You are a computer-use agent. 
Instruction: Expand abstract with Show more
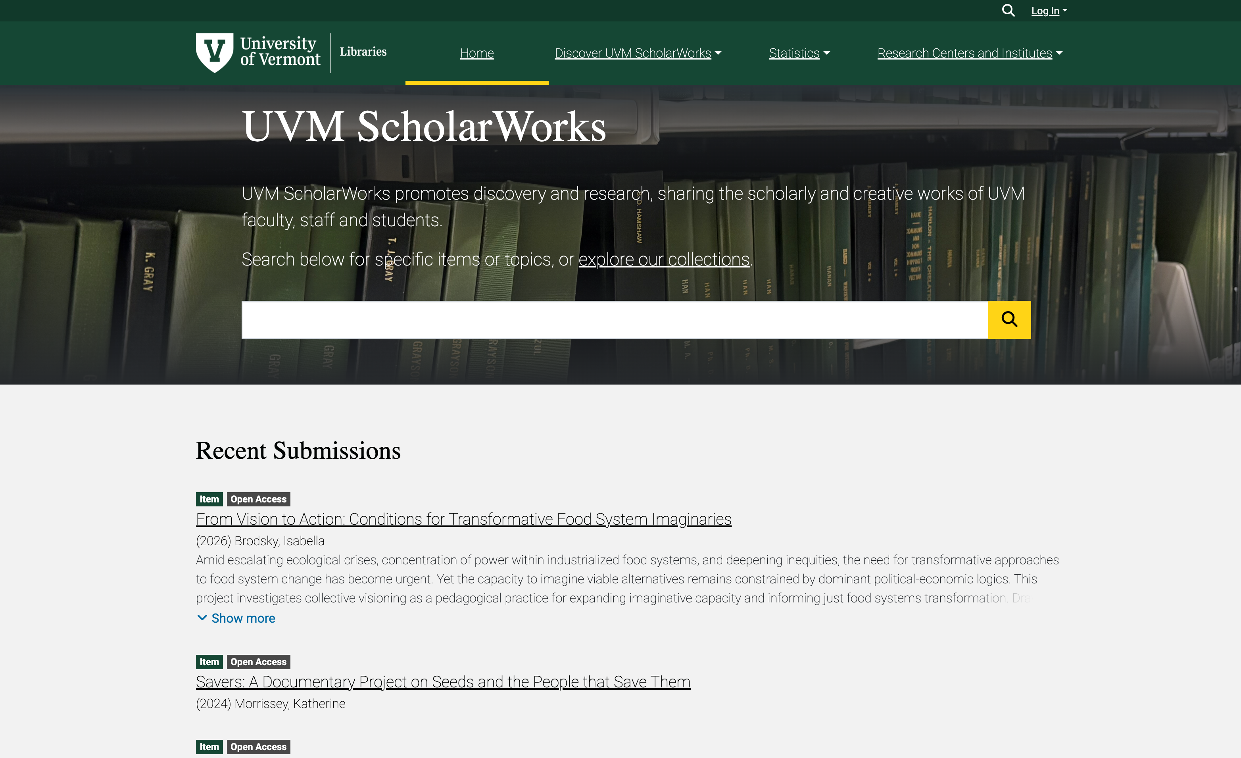pos(236,618)
